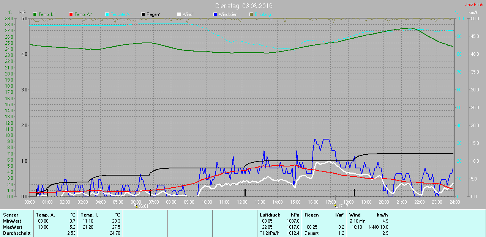Click the olive legend square
Viewport: 486px width, 237px height.
click(x=251, y=14)
